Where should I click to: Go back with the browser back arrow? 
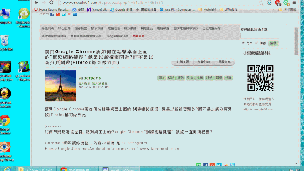pyautogui.click(x=36, y=3)
